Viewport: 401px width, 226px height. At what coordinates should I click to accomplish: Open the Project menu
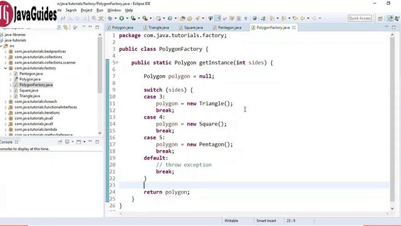click(x=86, y=10)
